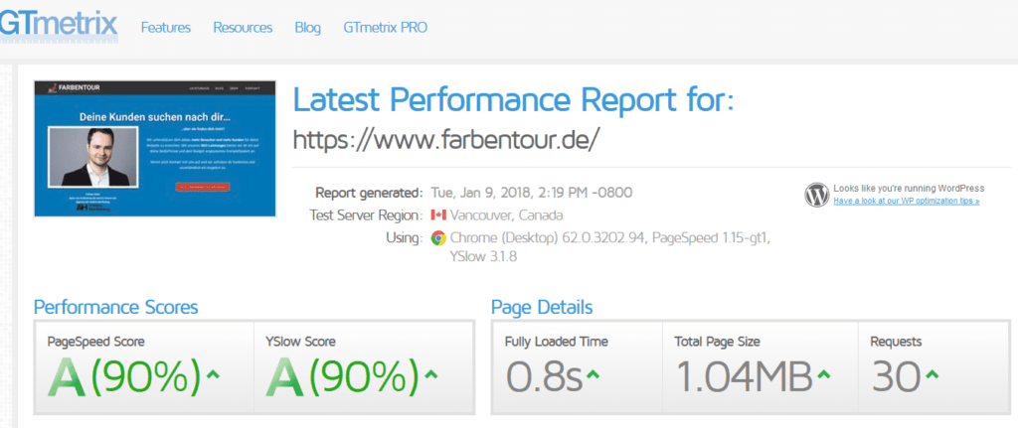Click the YSlow Score A(90%) value
The width and height of the screenshot is (1018, 428).
tap(342, 376)
